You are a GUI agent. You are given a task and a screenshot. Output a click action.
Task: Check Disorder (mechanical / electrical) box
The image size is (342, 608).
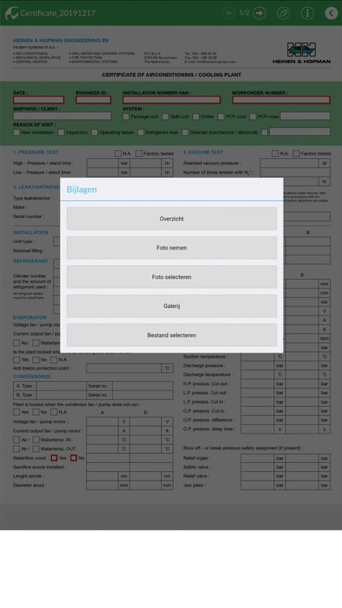(x=186, y=132)
